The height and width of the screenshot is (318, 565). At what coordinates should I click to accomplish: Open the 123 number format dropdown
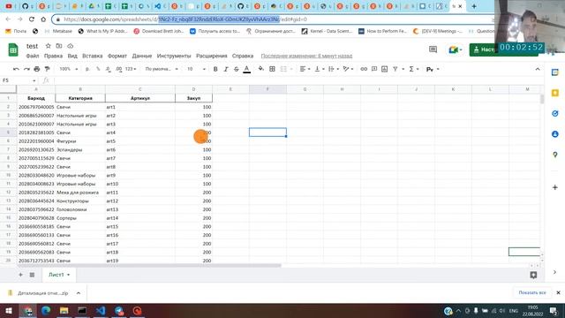pyautogui.click(x=131, y=69)
